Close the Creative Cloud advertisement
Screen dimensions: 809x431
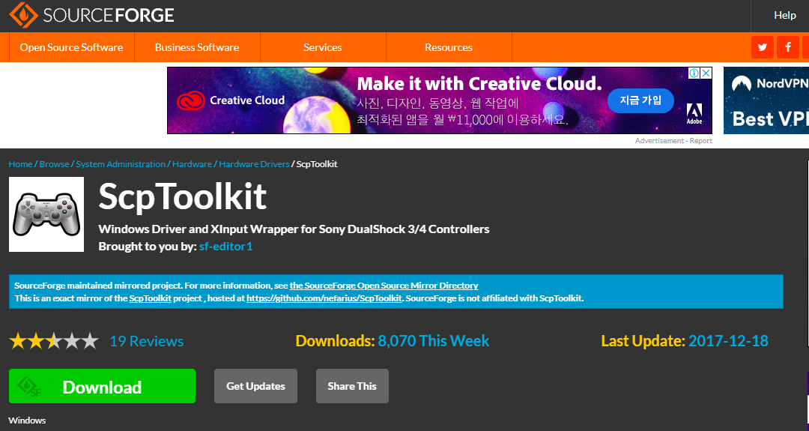(706, 73)
